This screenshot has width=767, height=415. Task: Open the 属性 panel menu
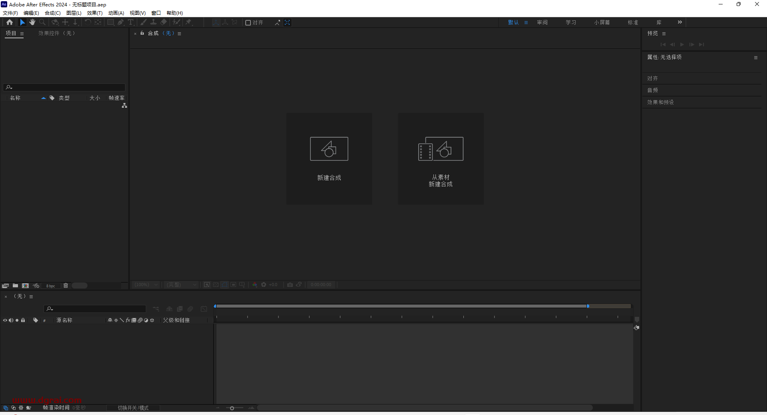click(x=756, y=57)
